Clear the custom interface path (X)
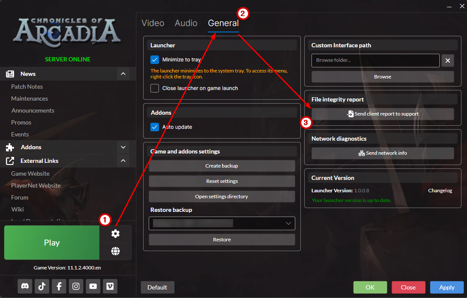 [x=447, y=61]
